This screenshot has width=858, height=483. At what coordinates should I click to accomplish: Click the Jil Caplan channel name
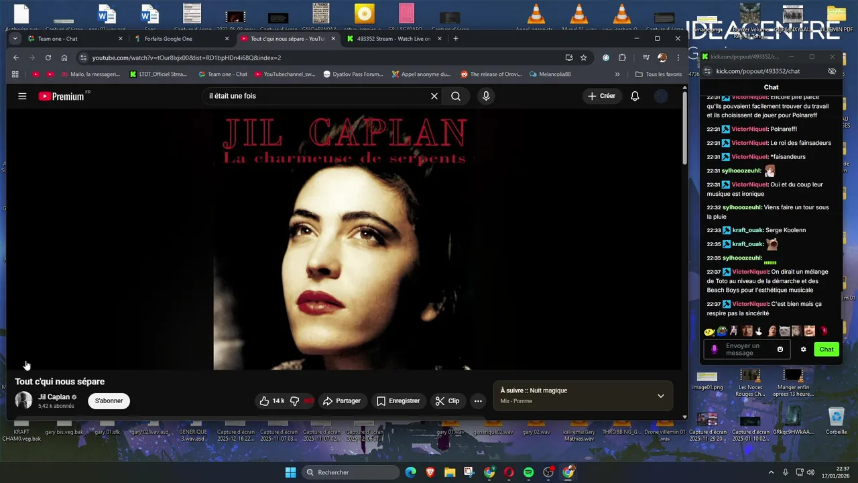(x=54, y=397)
